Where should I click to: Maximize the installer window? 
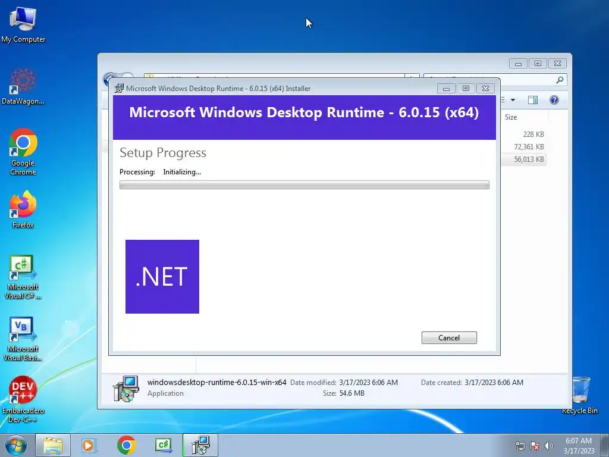tap(466, 89)
